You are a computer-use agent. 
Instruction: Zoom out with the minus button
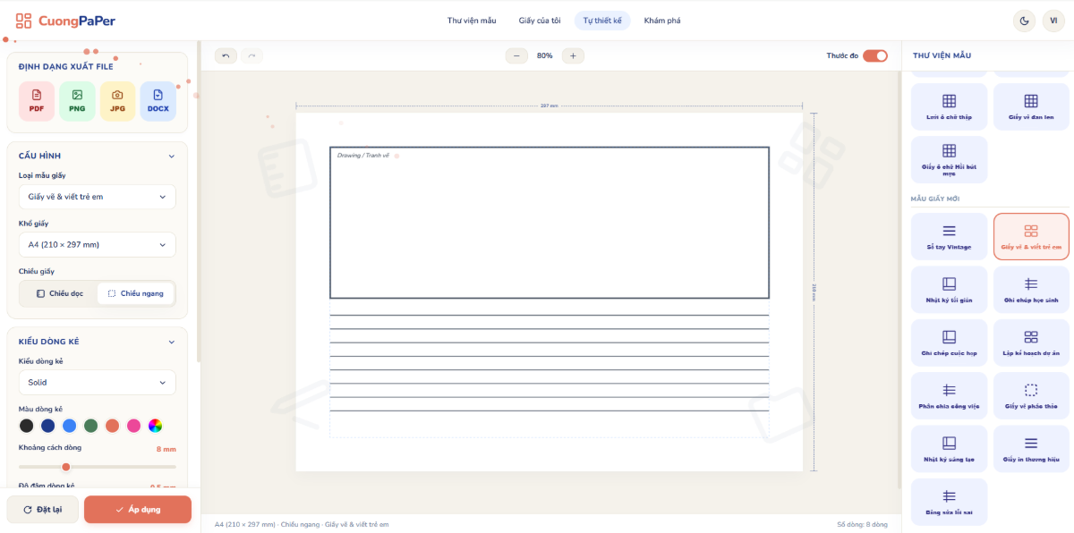coord(516,55)
